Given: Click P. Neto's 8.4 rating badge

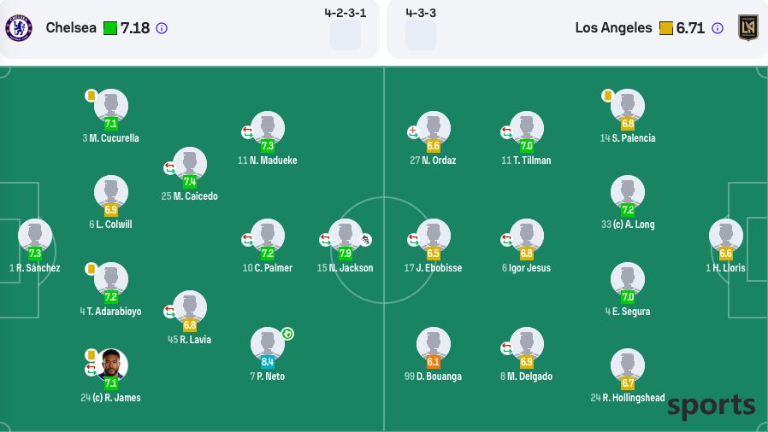Looking at the screenshot, I should pyautogui.click(x=268, y=362).
